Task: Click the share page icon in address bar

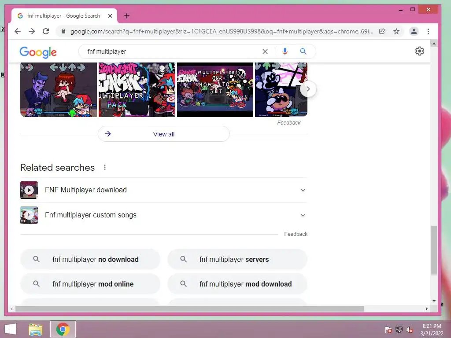Action: pos(382,31)
